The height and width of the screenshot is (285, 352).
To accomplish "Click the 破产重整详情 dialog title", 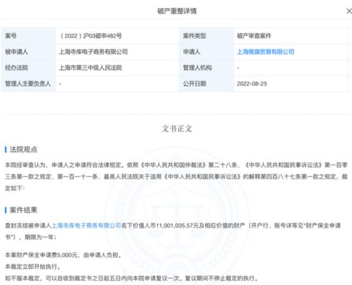I will (177, 11).
